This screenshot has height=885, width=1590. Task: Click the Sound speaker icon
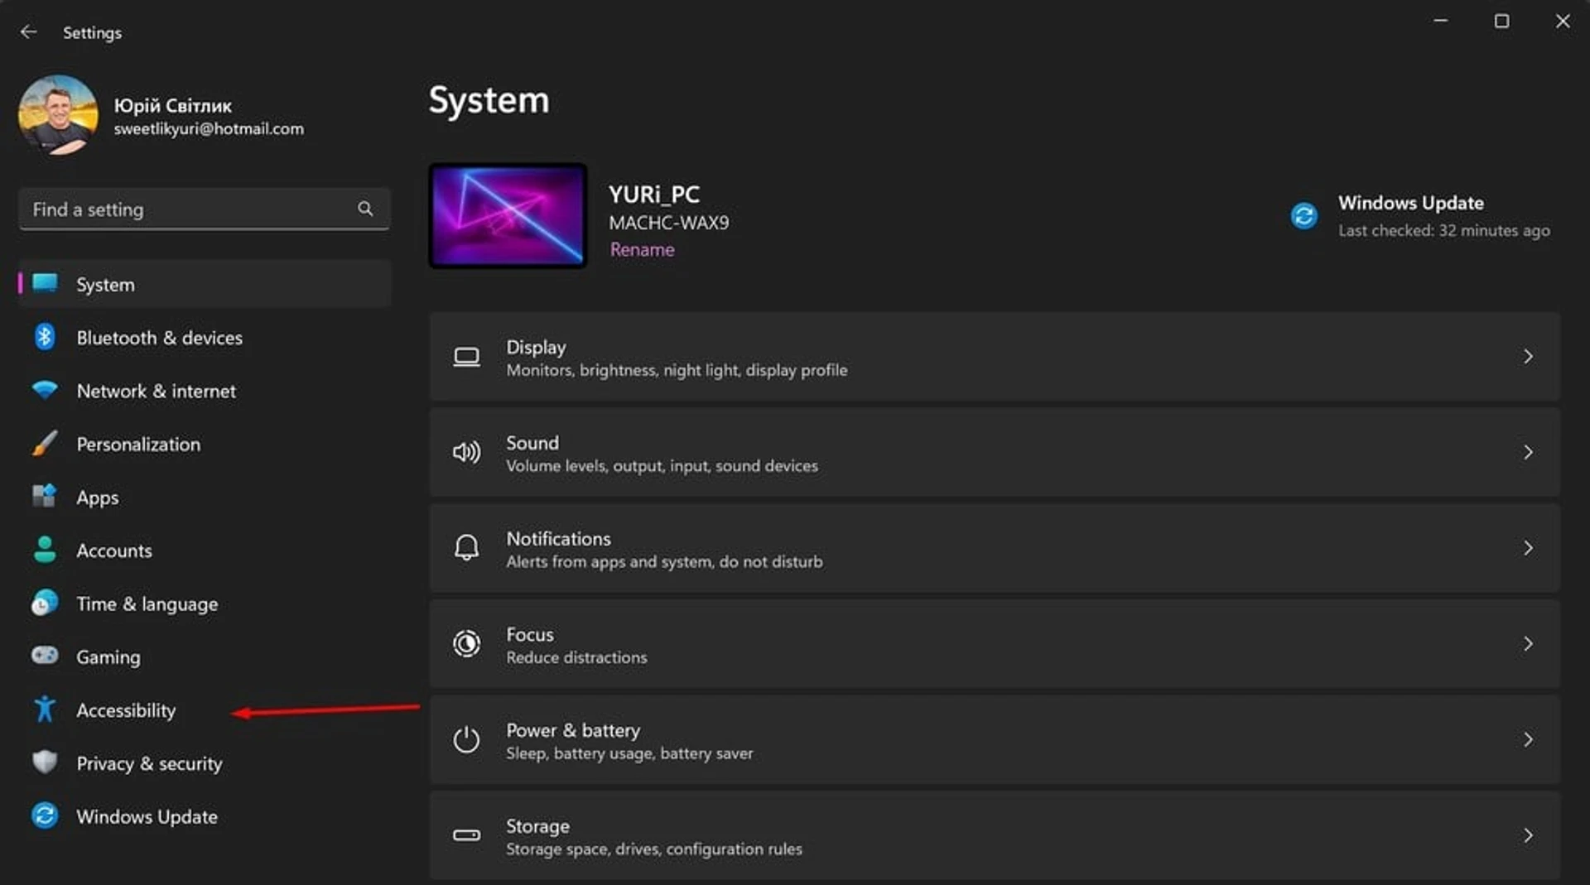point(466,452)
